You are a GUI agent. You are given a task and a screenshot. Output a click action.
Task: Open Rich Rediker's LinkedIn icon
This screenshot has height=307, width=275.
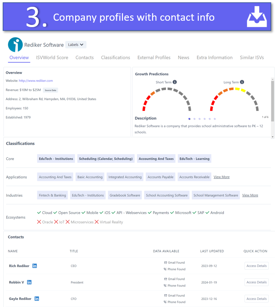coord(34,266)
